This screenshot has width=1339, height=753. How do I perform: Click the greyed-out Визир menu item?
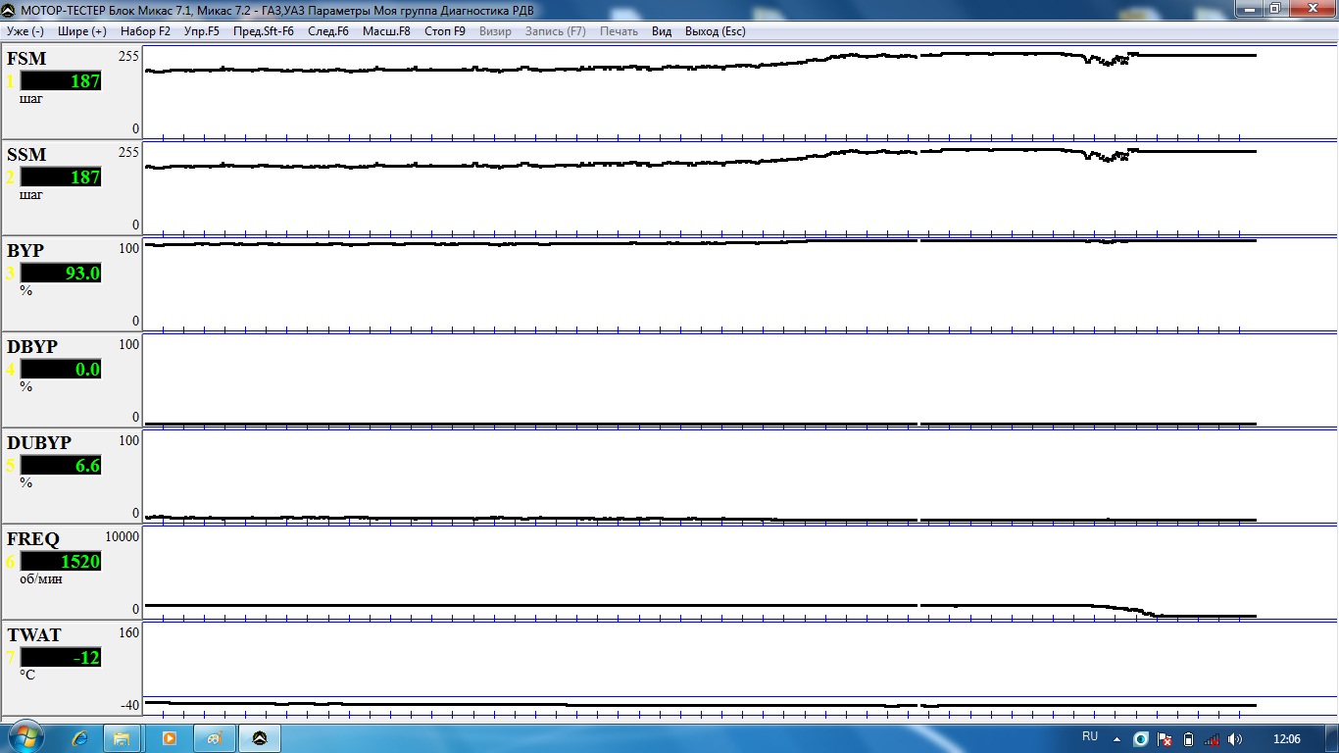495,31
